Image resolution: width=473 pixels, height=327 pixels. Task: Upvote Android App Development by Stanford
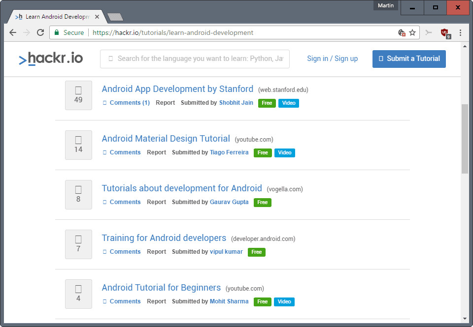(x=78, y=91)
